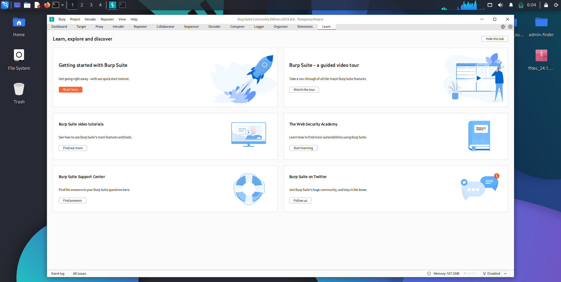This screenshot has width=561, height=282.
Task: Click the Watch the tour button
Action: [x=304, y=90]
